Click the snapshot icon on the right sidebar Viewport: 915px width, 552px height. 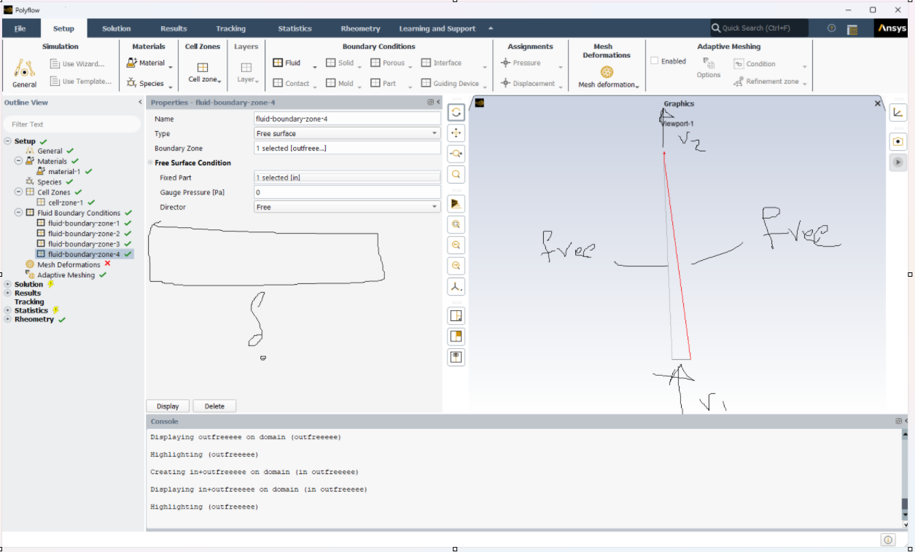[898, 141]
